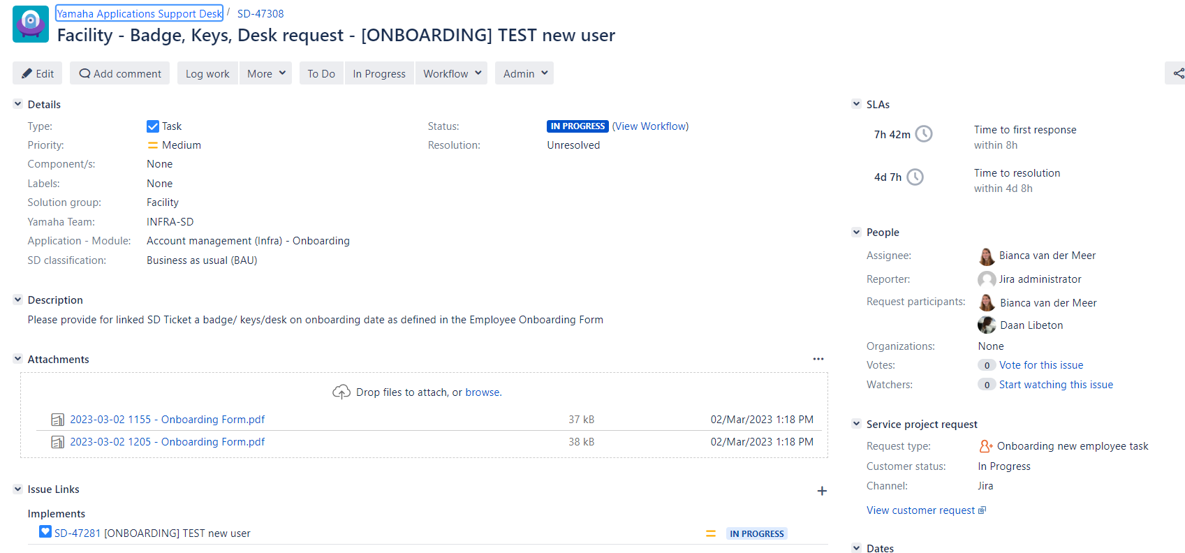The height and width of the screenshot is (553, 1185).
Task: Collapse the Issue Links section
Action: (17, 489)
